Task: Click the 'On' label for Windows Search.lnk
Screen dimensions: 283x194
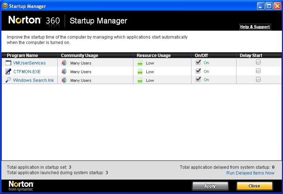Action: click(x=206, y=80)
